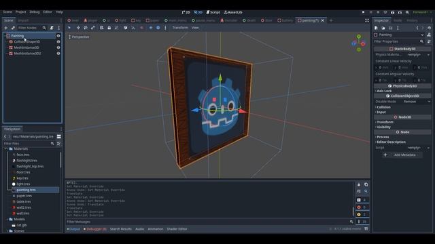Open the Forward+ renderer dropdown
This screenshot has height=244, width=435.
click(x=422, y=12)
